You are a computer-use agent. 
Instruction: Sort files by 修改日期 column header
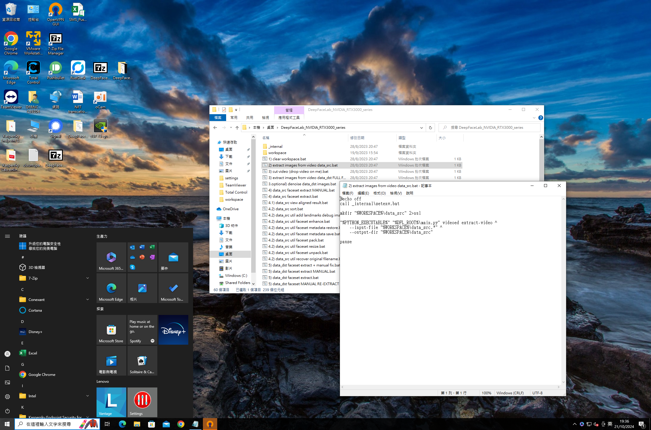click(x=372, y=138)
